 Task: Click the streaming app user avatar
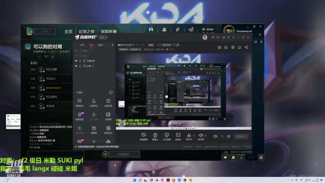(205, 37)
